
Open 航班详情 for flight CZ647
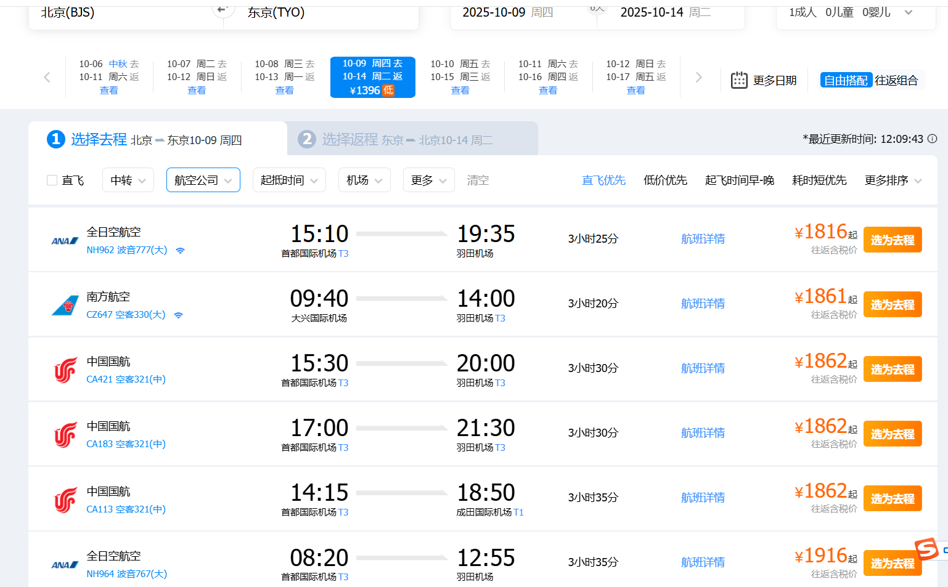(703, 303)
